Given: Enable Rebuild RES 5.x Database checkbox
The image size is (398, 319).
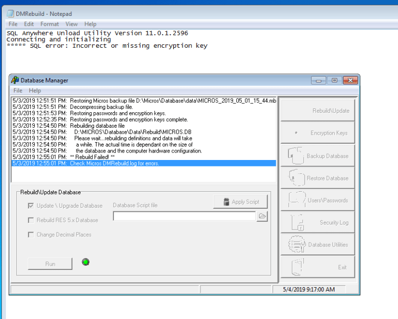Looking at the screenshot, I should coord(31,220).
